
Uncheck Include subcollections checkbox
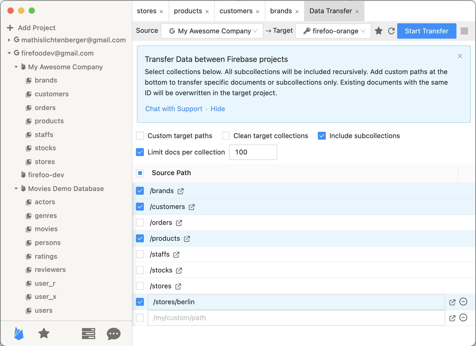point(322,136)
